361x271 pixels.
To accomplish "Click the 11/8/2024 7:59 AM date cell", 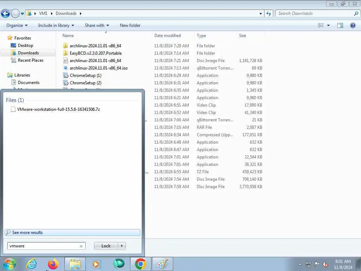I will tap(172, 187).
